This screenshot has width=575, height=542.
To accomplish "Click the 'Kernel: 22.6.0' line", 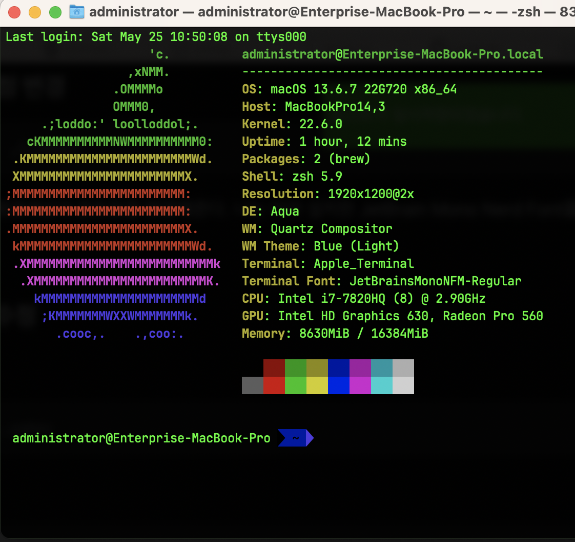I will point(292,124).
